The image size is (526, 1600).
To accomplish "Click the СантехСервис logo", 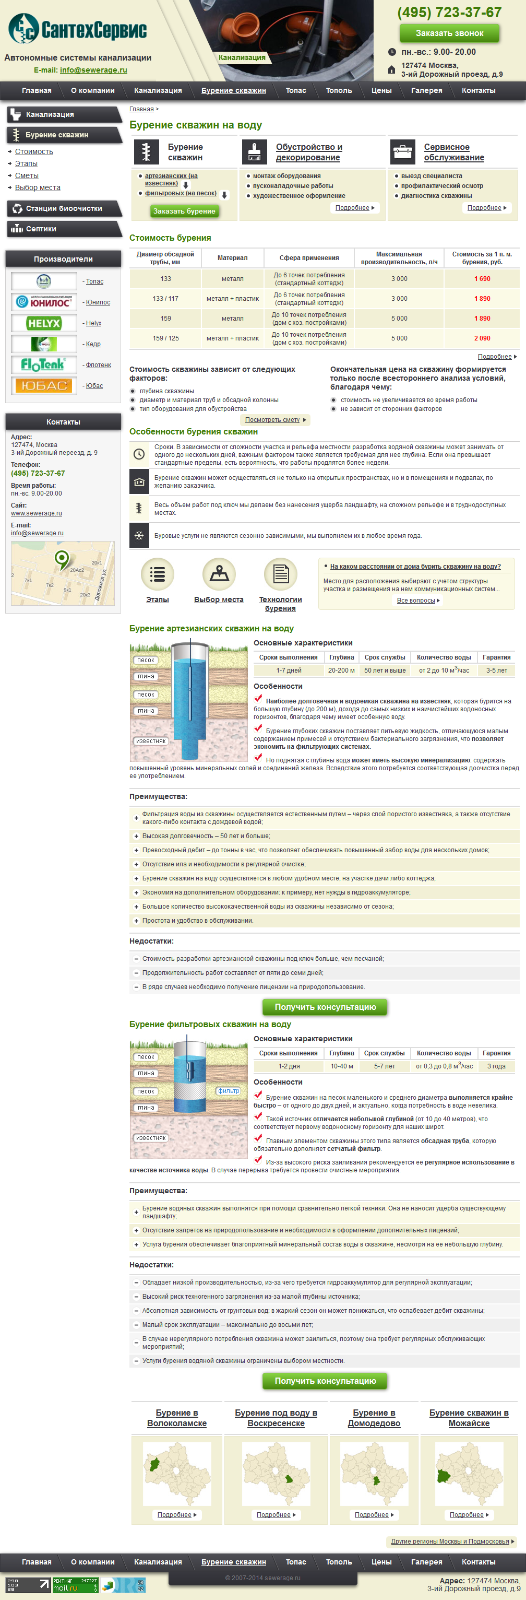I will 78,29.
